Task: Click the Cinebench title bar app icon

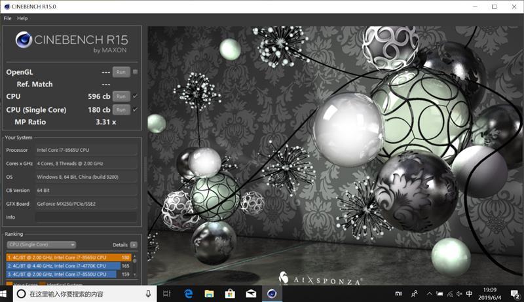Action: pos(7,7)
